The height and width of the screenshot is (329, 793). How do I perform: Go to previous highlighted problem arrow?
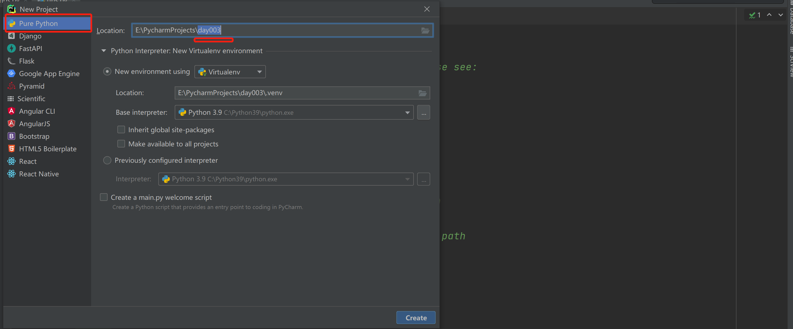tap(769, 15)
